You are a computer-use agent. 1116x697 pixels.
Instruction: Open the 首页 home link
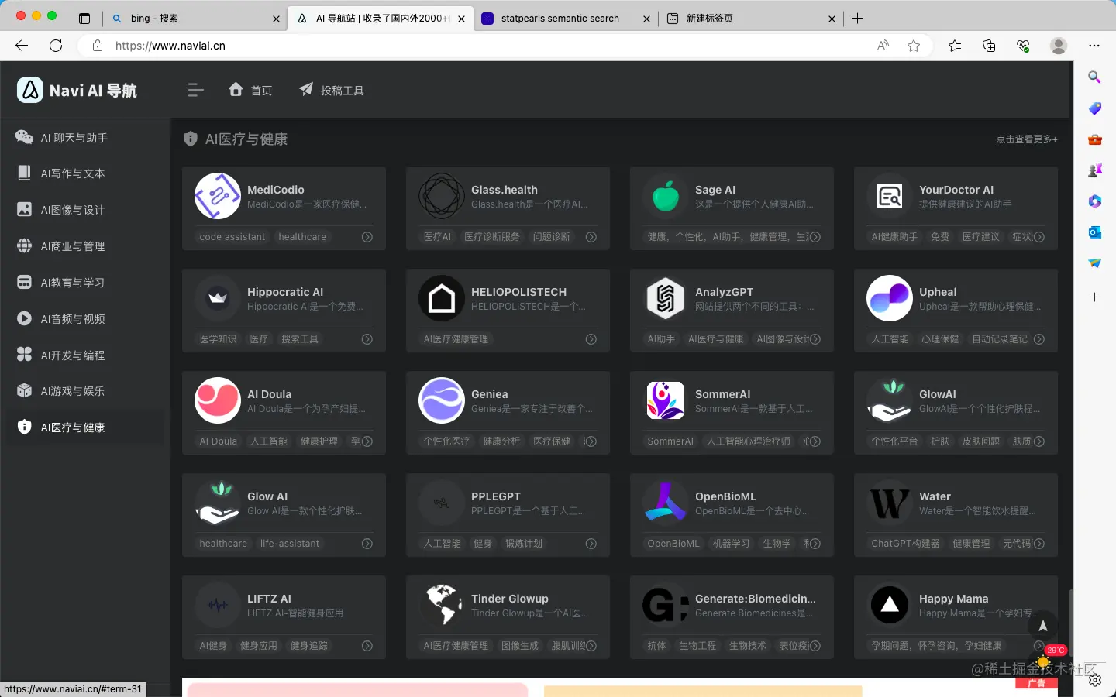pos(250,90)
